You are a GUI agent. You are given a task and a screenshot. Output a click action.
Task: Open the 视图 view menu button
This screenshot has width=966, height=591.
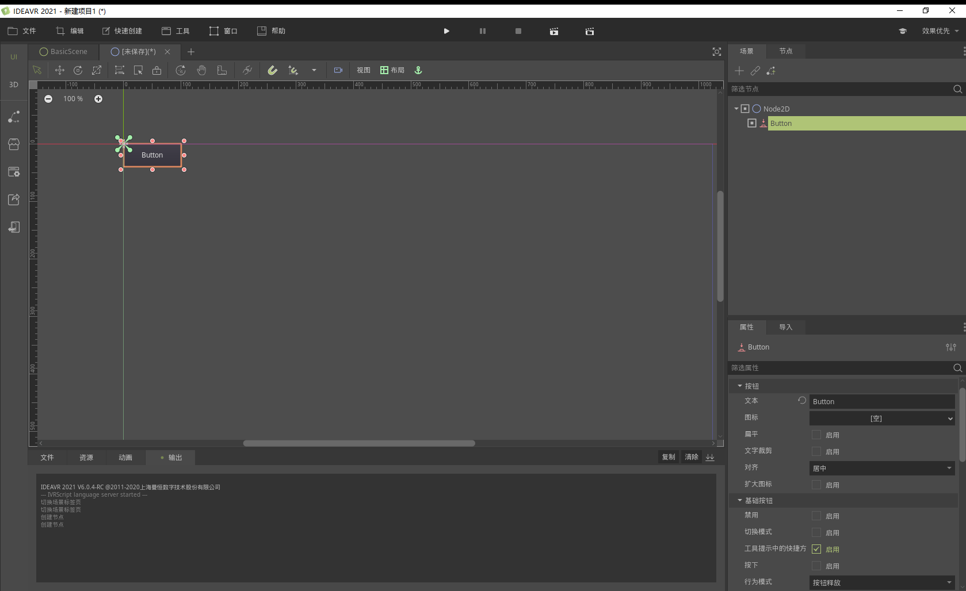pos(364,70)
